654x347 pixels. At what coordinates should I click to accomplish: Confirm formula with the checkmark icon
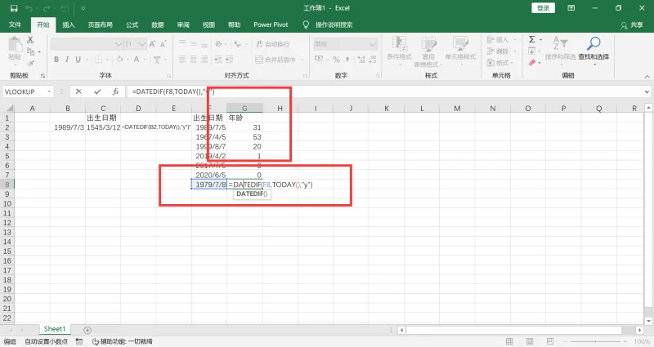click(x=97, y=91)
